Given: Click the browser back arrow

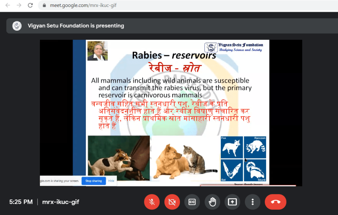Looking at the screenshot, I should coord(8,5).
